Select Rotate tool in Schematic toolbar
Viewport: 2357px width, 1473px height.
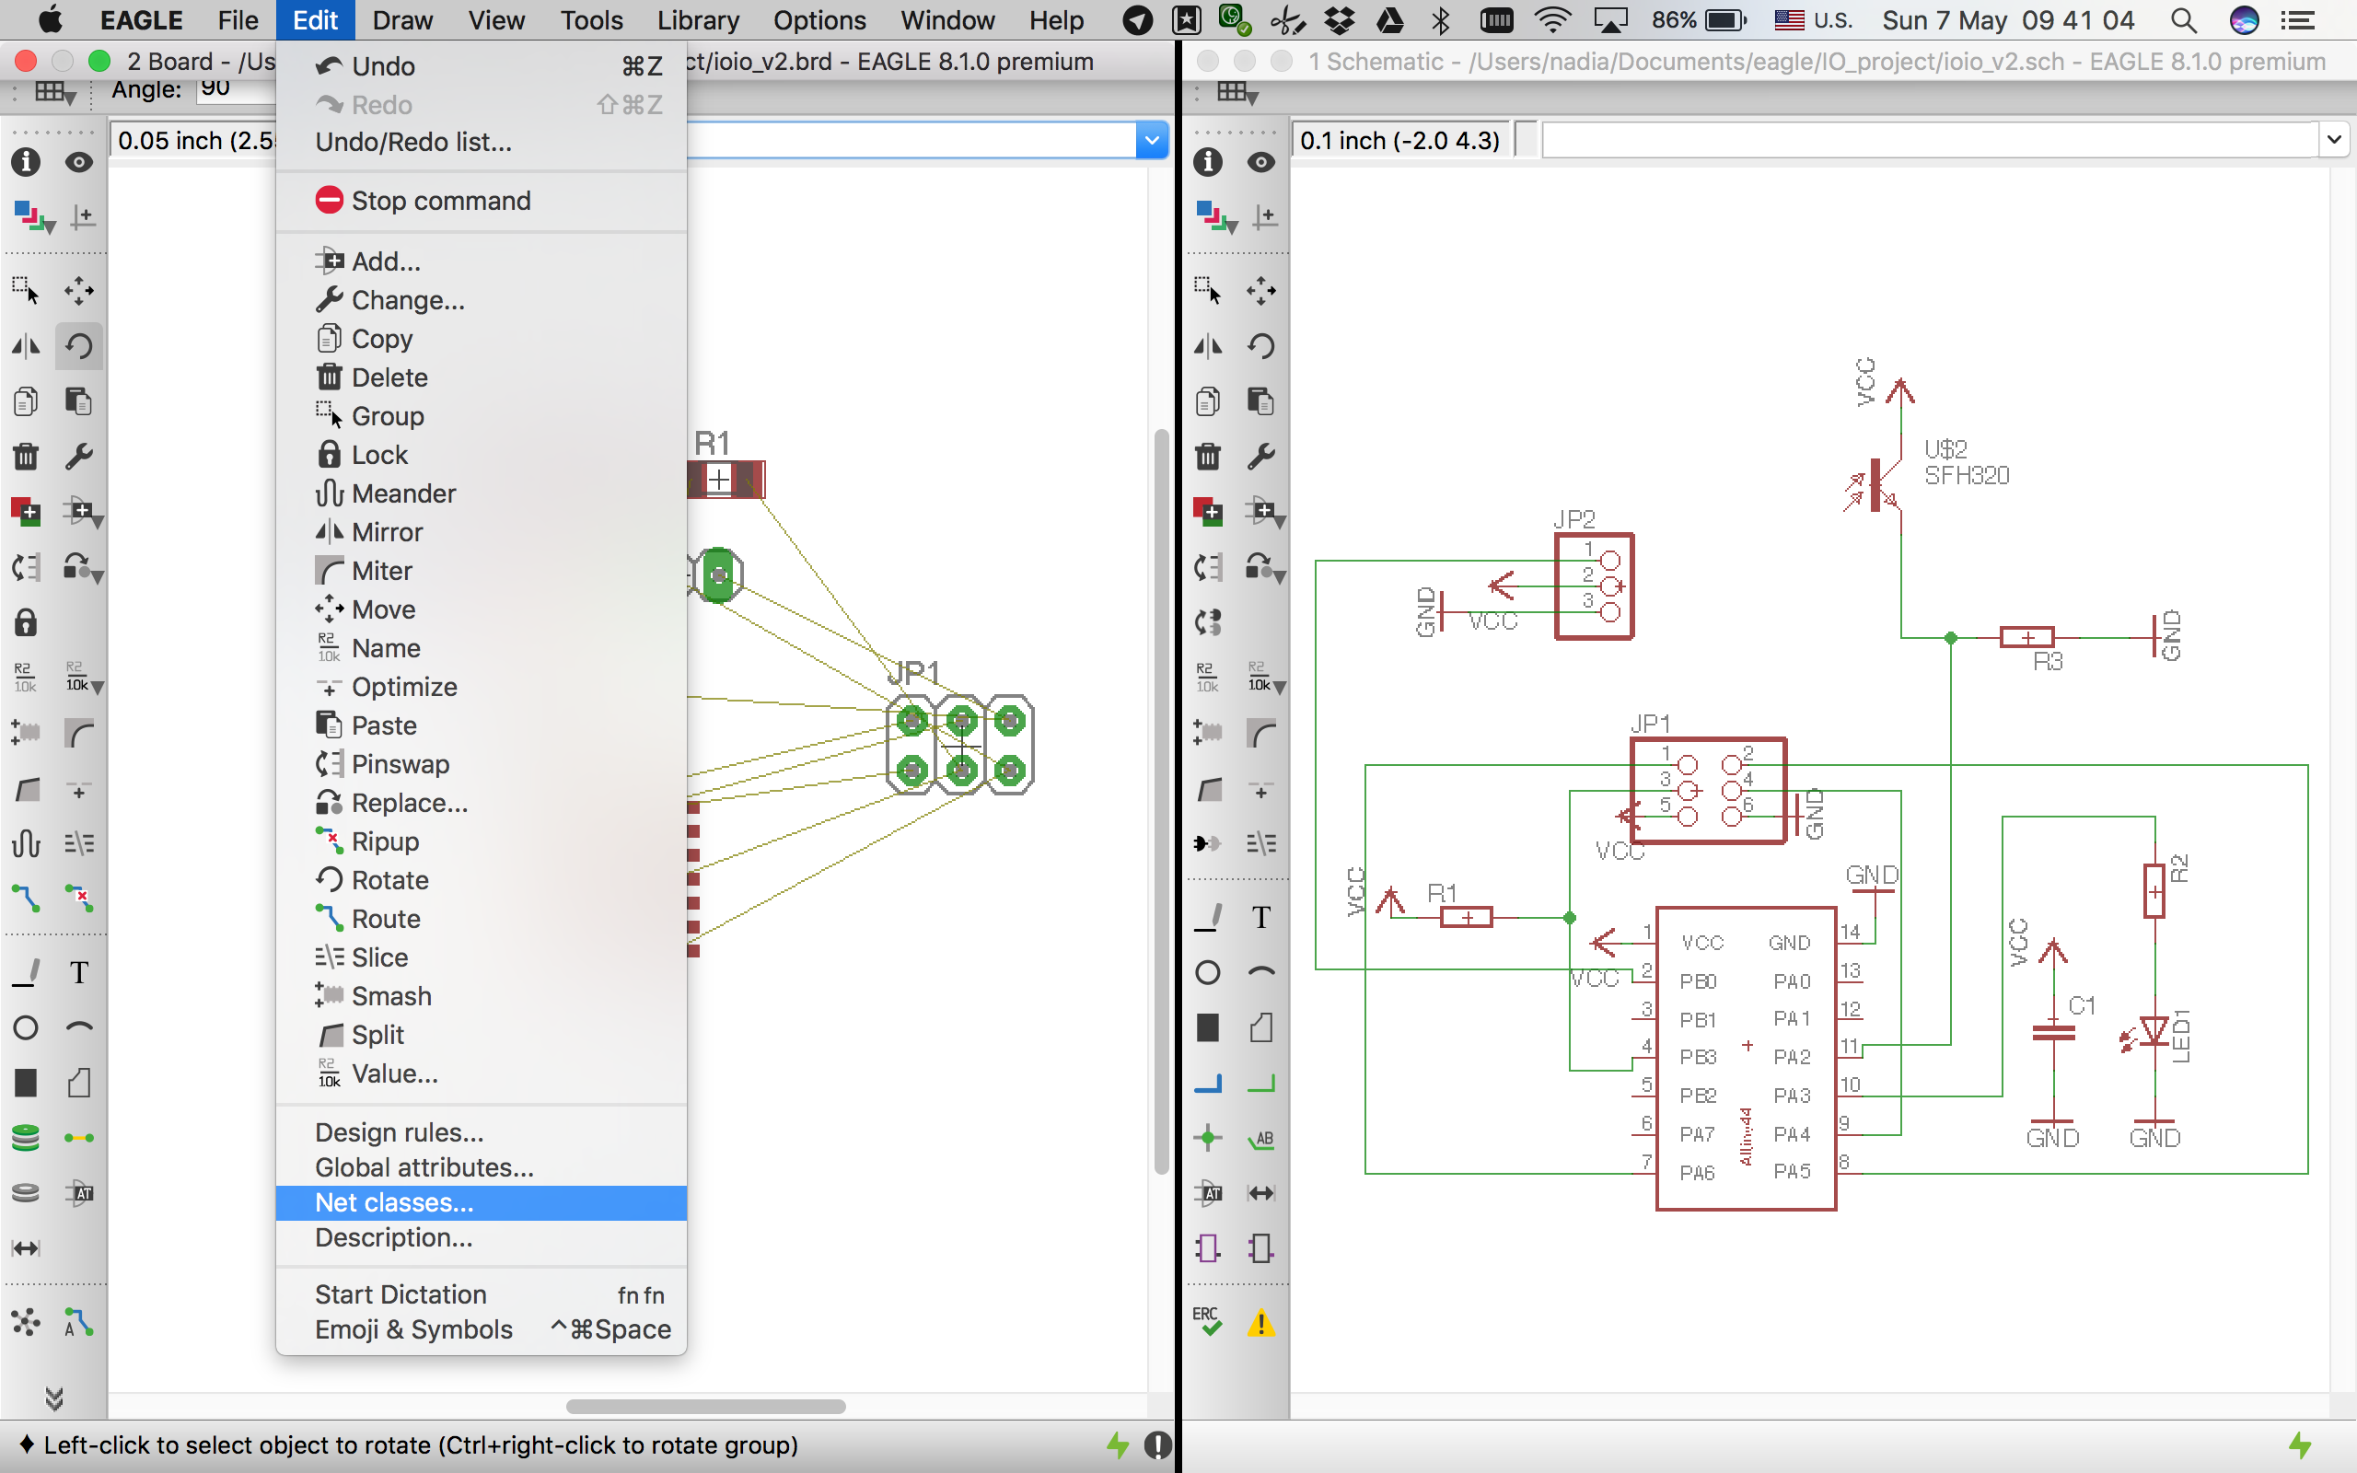[1260, 346]
